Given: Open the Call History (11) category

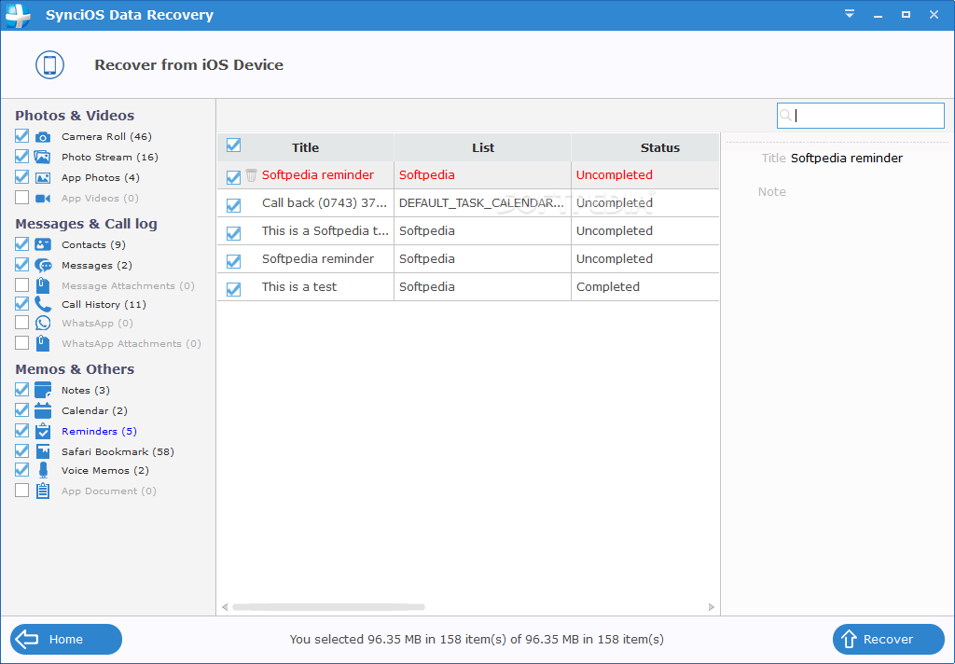Looking at the screenshot, I should [104, 304].
